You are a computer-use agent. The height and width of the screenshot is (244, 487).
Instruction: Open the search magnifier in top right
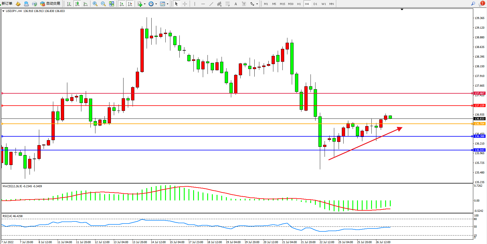(x=473, y=4)
